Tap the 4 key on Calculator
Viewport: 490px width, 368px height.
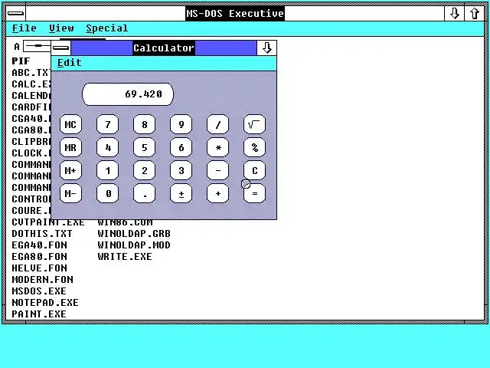[107, 147]
